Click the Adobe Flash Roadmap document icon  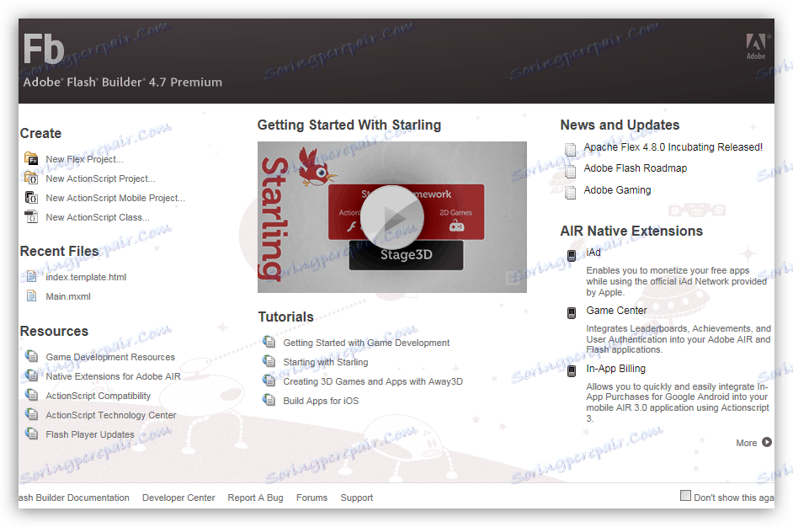pos(571,171)
